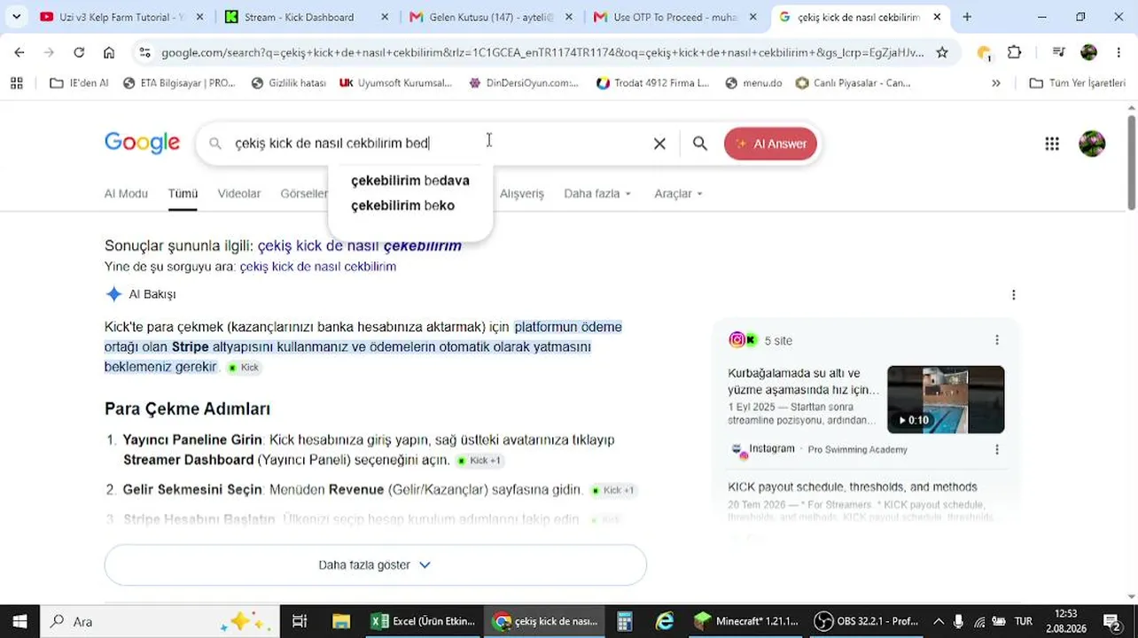The height and width of the screenshot is (638, 1138).
Task: Open the Windows Start menu
Action: click(19, 621)
